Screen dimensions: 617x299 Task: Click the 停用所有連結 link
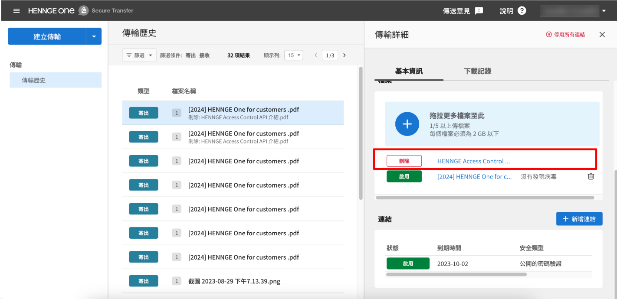(565, 35)
